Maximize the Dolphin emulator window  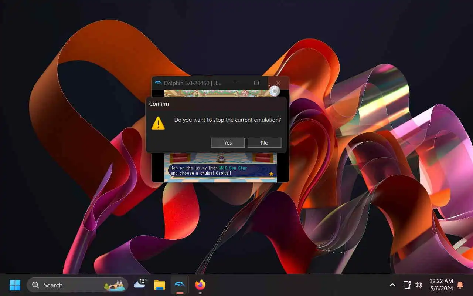coord(256,83)
